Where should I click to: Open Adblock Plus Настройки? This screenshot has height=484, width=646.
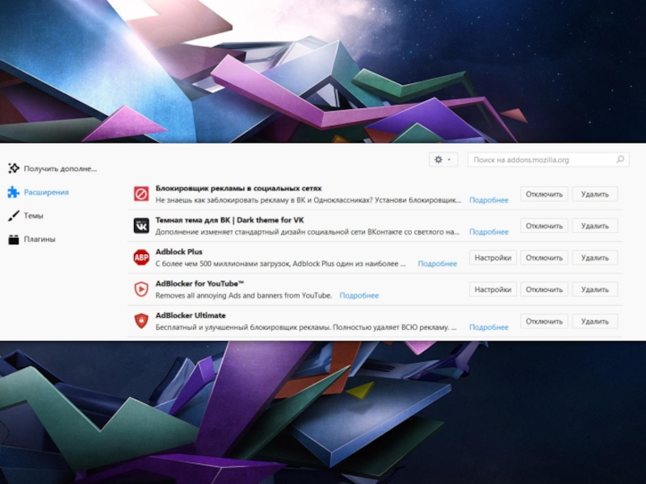493,258
